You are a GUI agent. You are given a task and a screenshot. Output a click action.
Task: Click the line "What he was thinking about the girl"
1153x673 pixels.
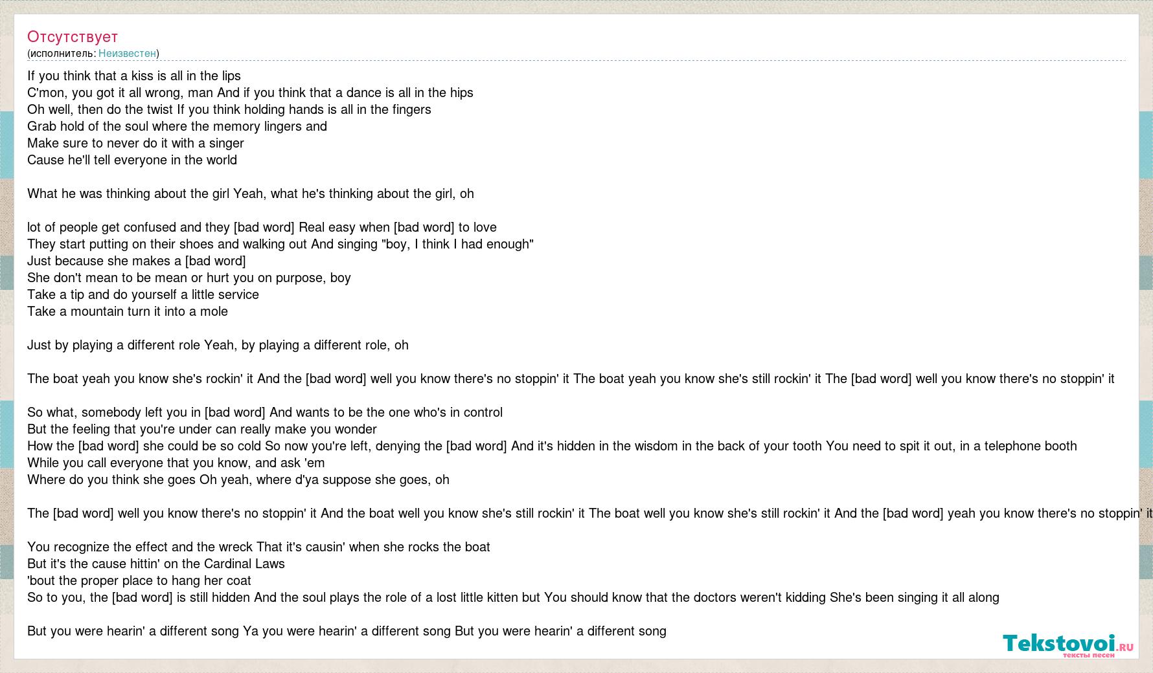(251, 193)
